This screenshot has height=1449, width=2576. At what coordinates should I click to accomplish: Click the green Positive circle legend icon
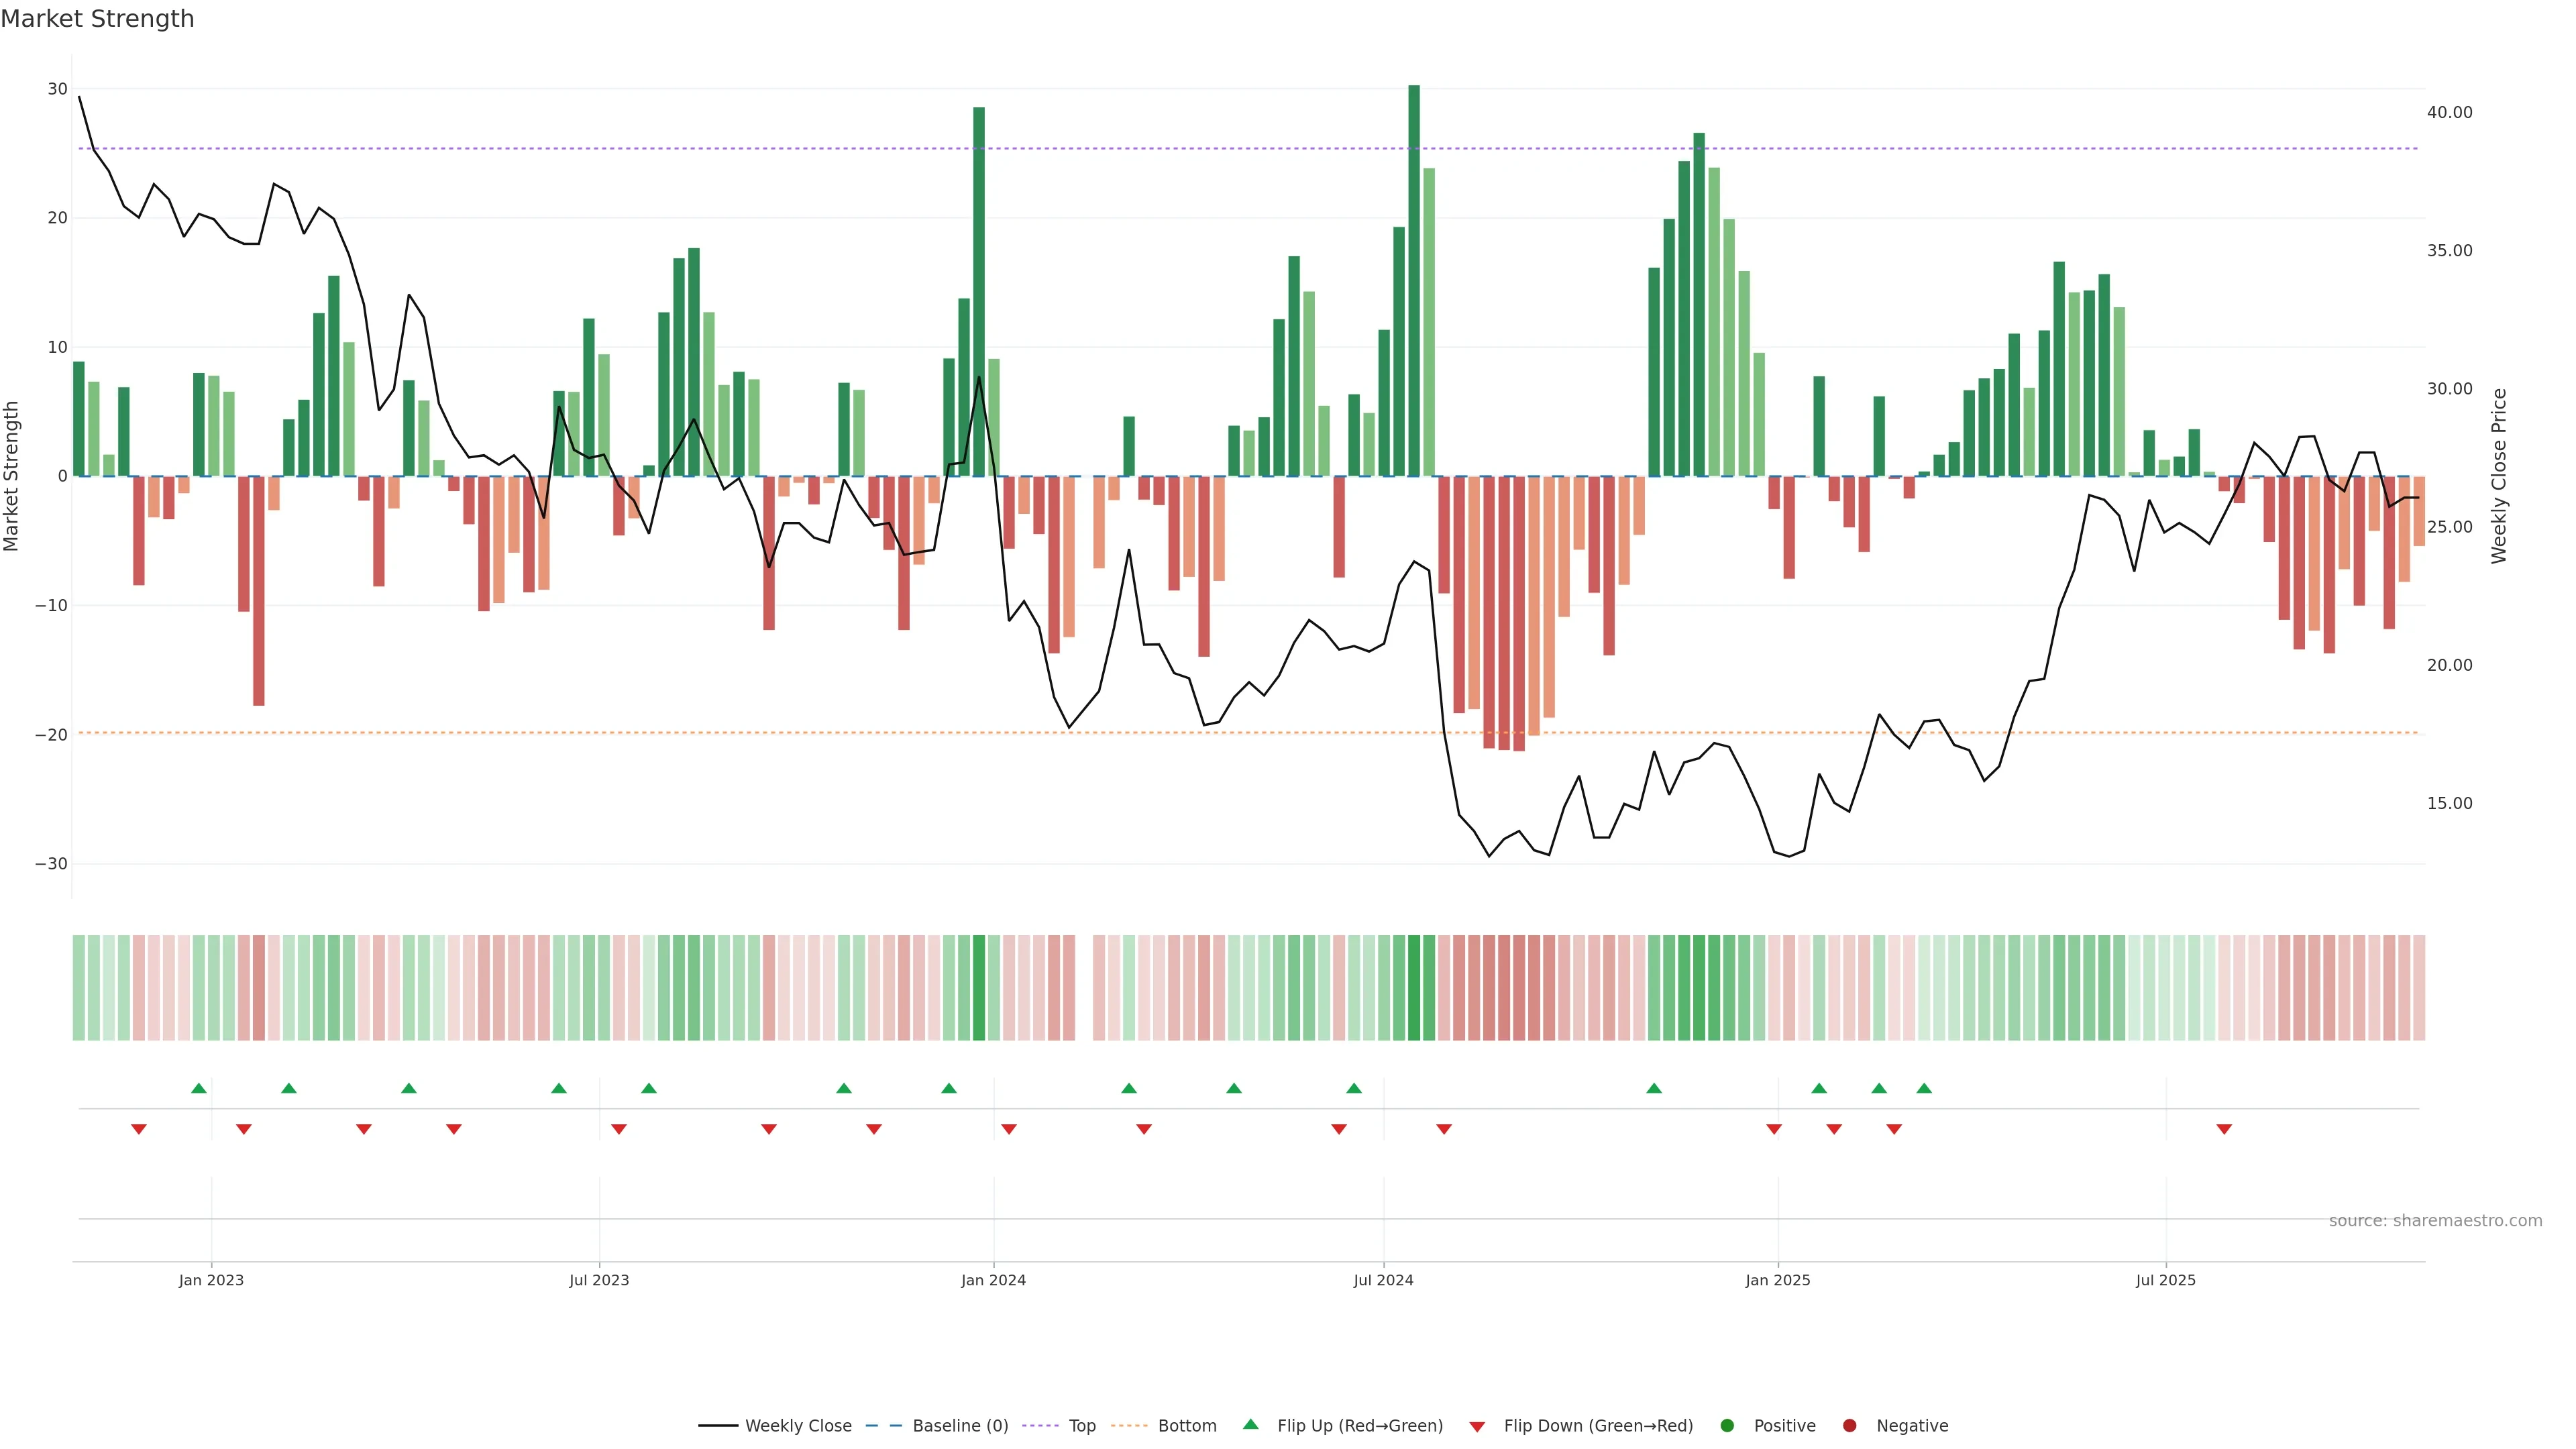tap(1727, 1425)
